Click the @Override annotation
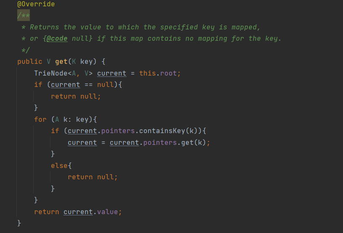Viewport: 343px width, 233px height. tap(36, 4)
